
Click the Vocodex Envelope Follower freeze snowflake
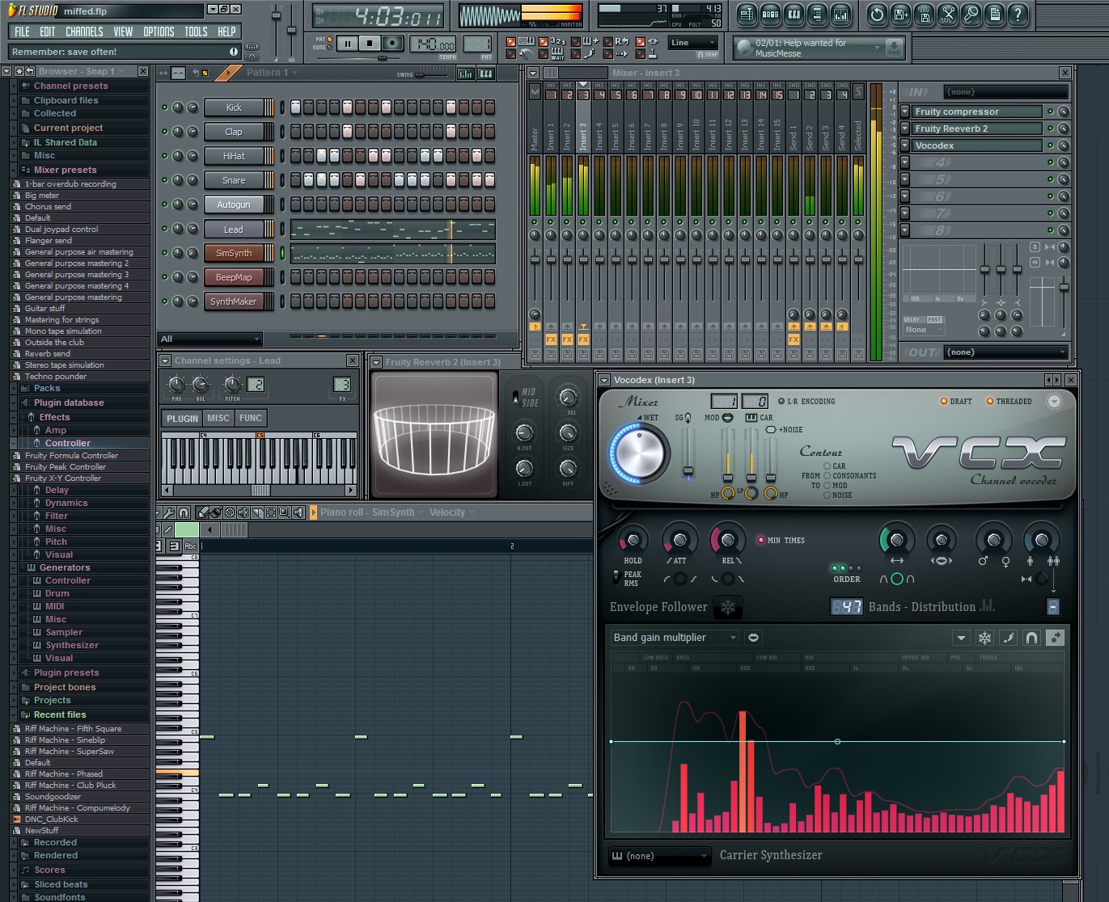tap(728, 607)
